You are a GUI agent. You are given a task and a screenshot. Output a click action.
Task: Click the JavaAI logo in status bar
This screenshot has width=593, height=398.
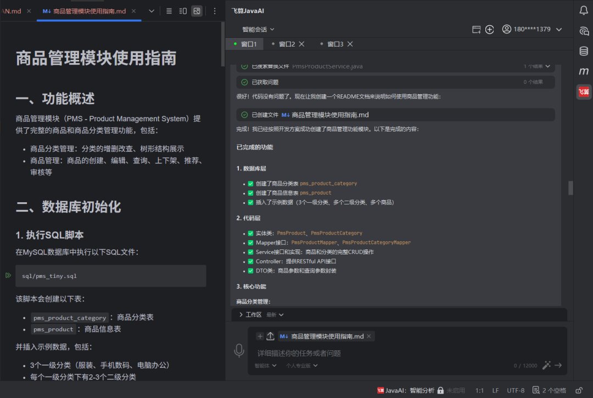point(381,390)
